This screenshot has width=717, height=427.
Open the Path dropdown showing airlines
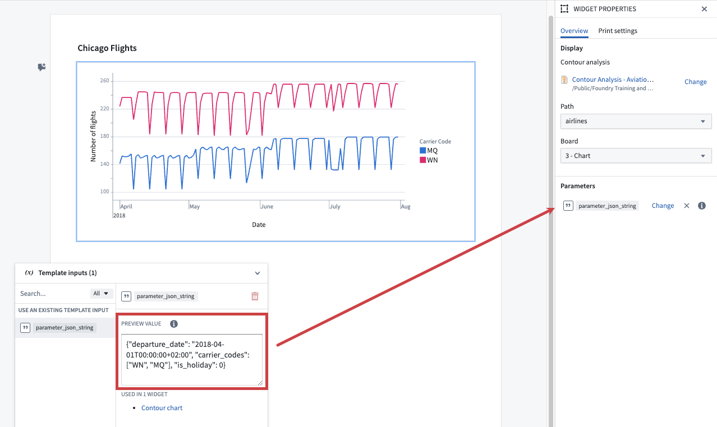(636, 121)
